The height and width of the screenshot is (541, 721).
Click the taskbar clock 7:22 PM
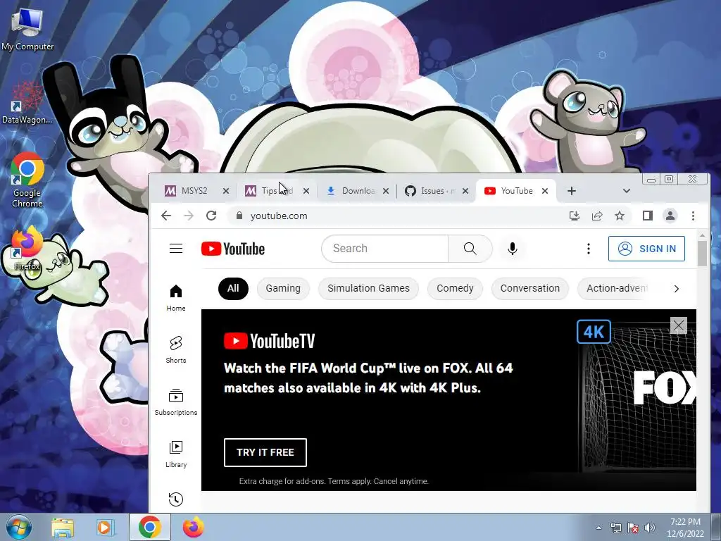(x=685, y=522)
